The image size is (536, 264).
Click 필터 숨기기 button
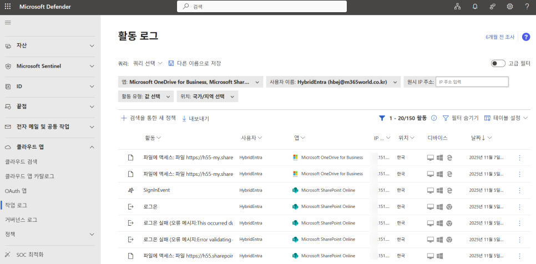[461, 118]
